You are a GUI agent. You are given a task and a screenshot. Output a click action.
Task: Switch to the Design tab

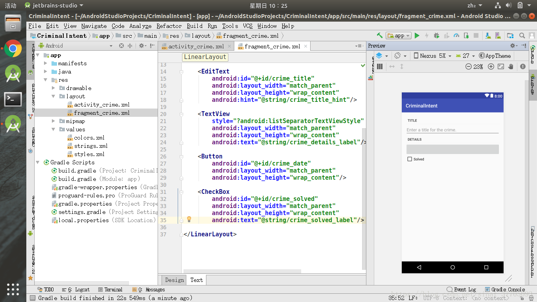(175, 280)
